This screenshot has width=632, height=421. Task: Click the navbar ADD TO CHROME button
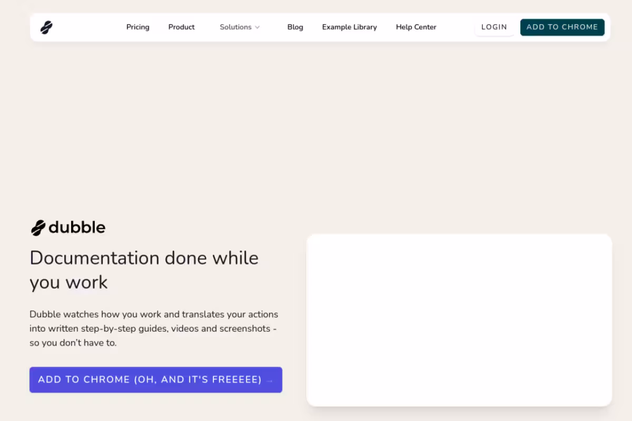[562, 27]
